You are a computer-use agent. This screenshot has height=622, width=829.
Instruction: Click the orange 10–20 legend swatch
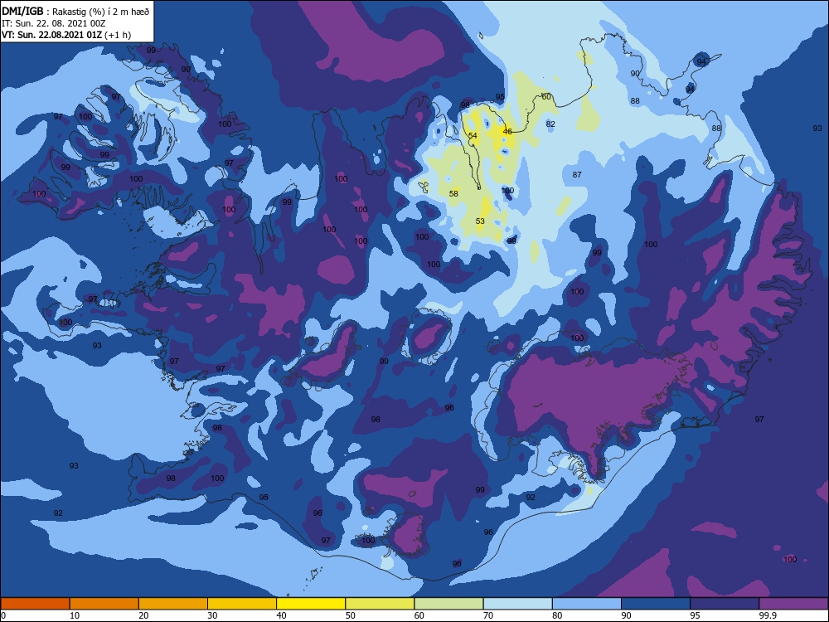coord(104,604)
